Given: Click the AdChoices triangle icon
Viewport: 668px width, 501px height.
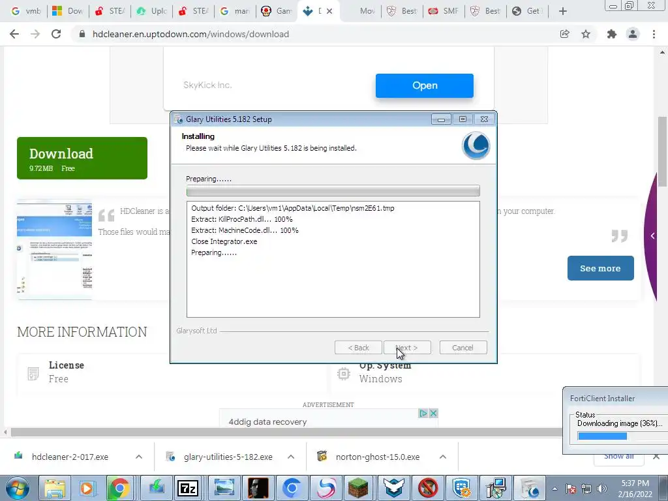Looking at the screenshot, I should [423, 413].
